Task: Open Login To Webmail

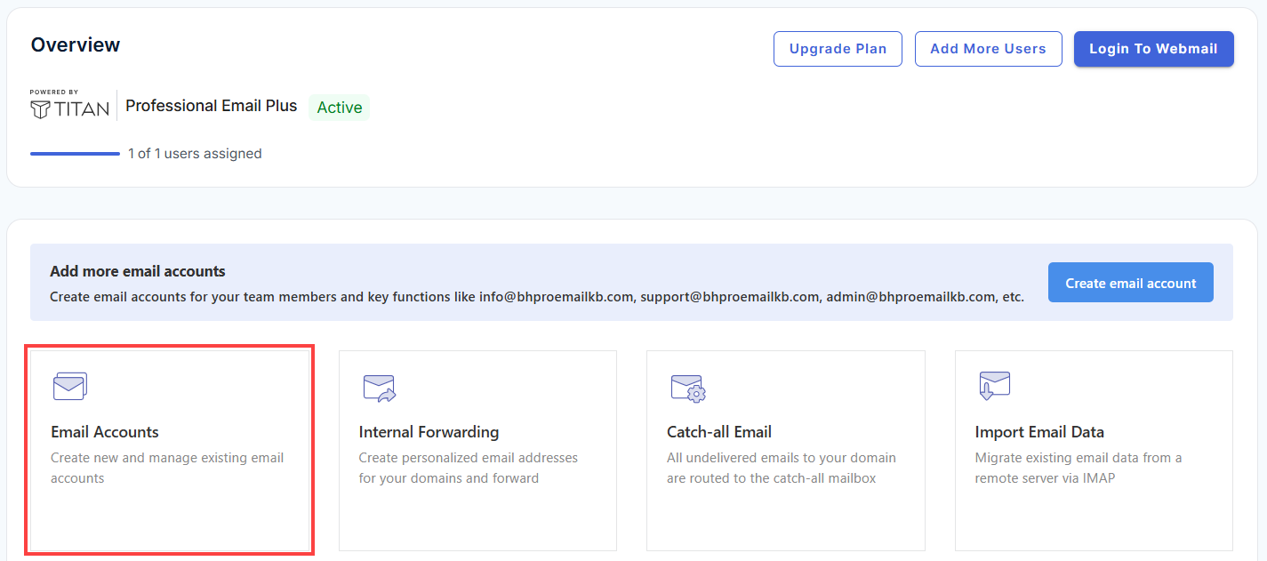Action: pyautogui.click(x=1153, y=49)
